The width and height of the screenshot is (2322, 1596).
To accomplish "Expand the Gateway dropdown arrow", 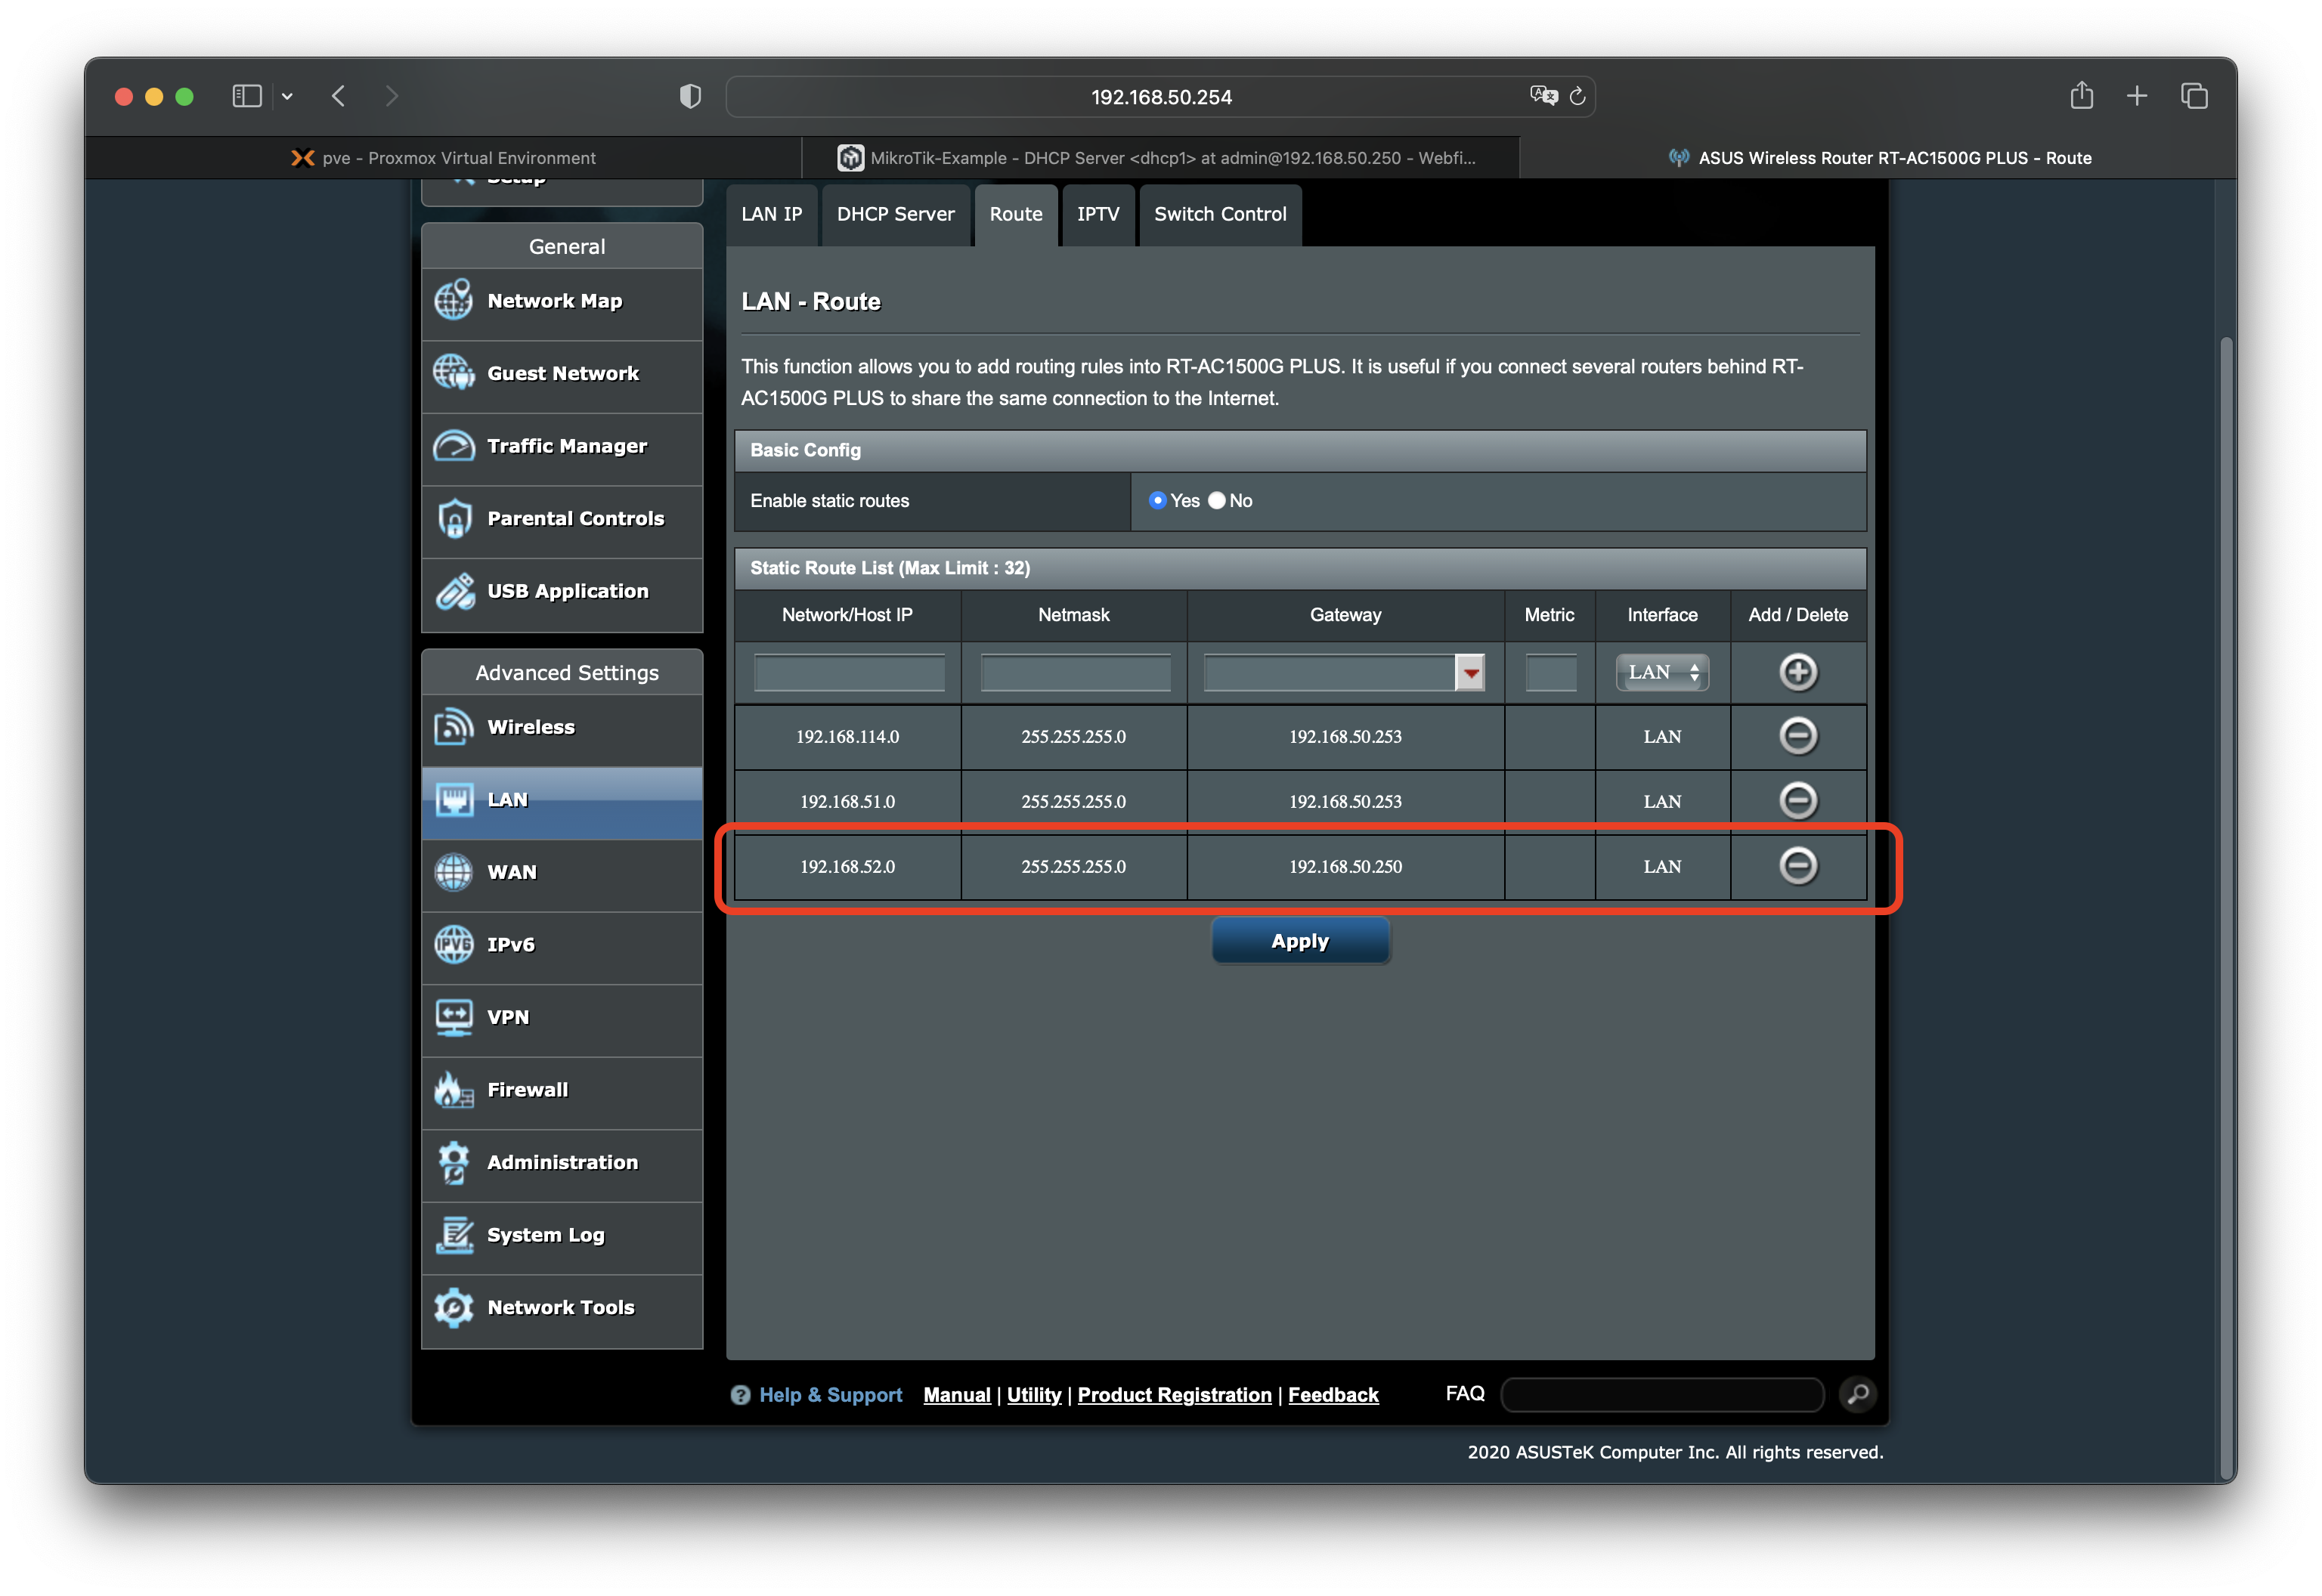I will pyautogui.click(x=1470, y=673).
